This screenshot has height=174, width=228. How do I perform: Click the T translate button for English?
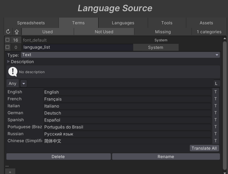click(215, 92)
